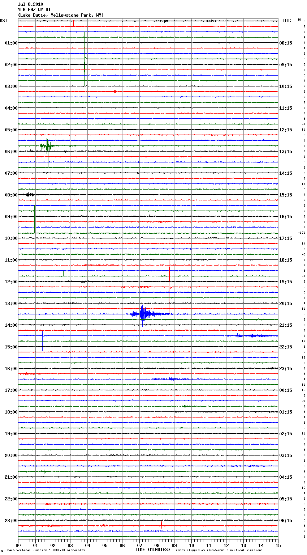The image size is (307, 555).
Task: Select the '07:00' MST hour label
Action: pos(11,173)
